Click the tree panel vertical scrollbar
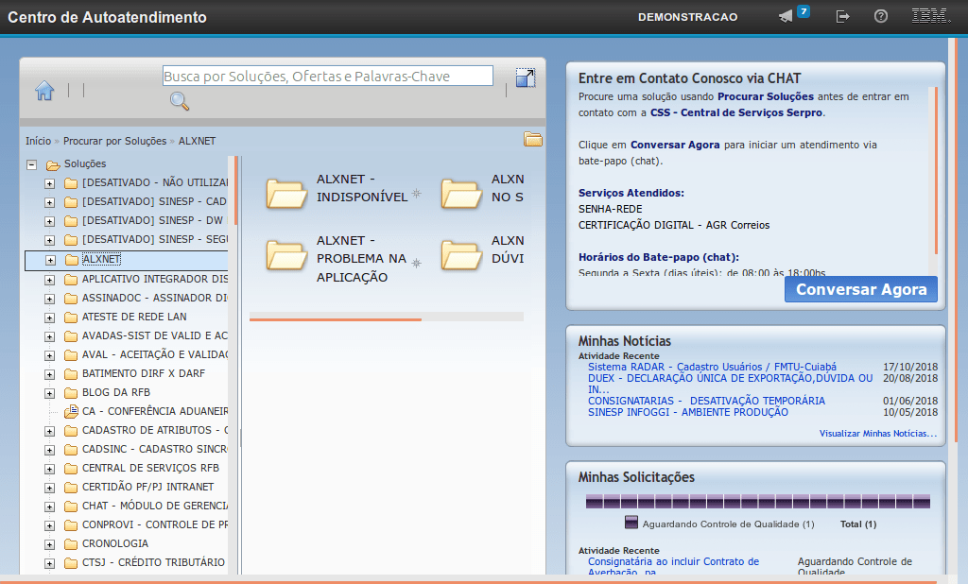 [235, 188]
